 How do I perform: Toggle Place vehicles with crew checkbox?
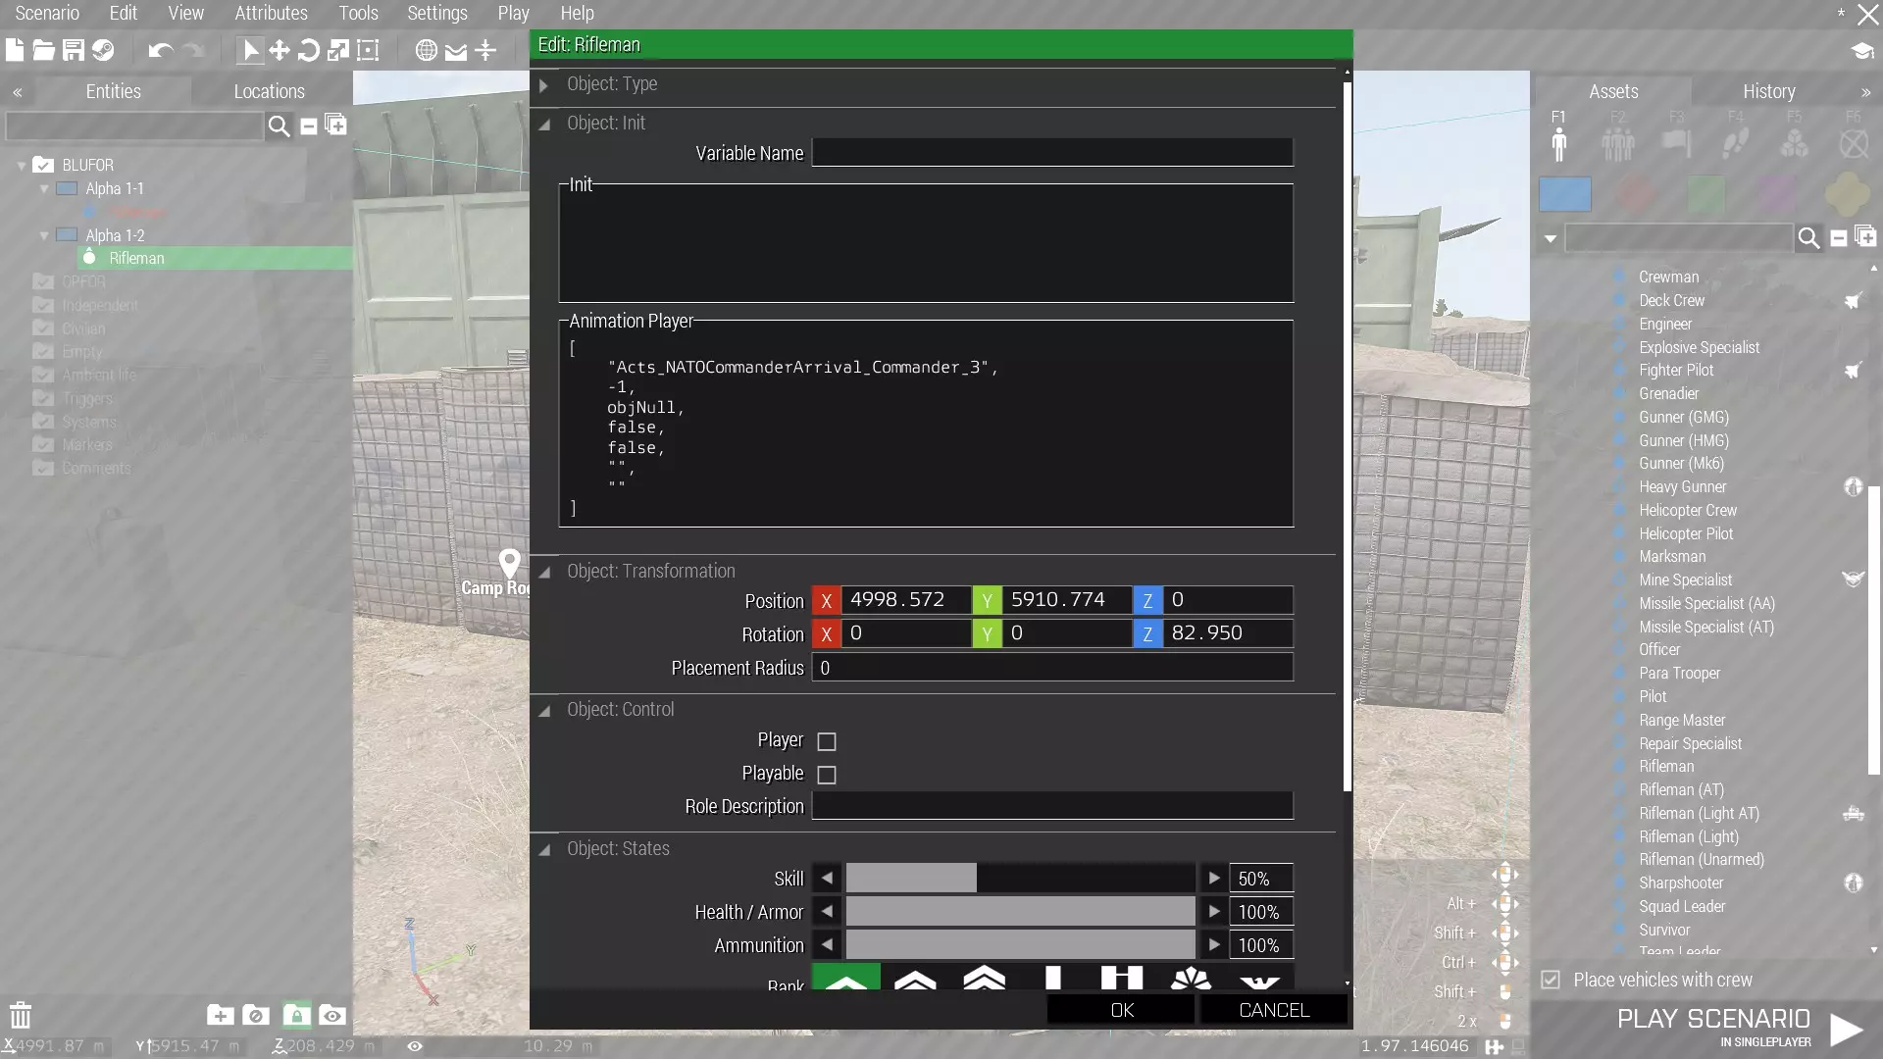1551,980
